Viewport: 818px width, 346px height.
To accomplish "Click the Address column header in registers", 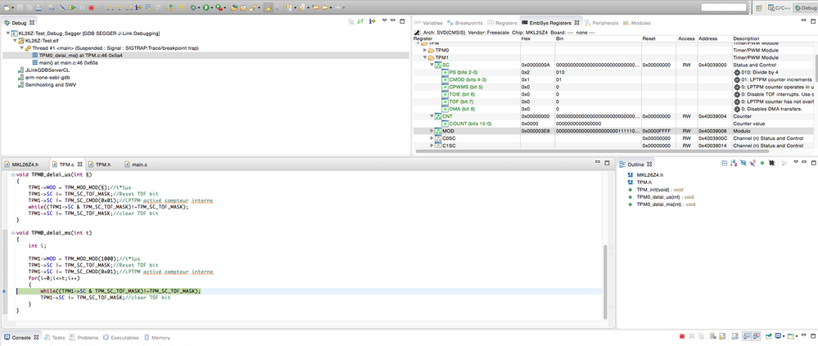I will click(714, 38).
